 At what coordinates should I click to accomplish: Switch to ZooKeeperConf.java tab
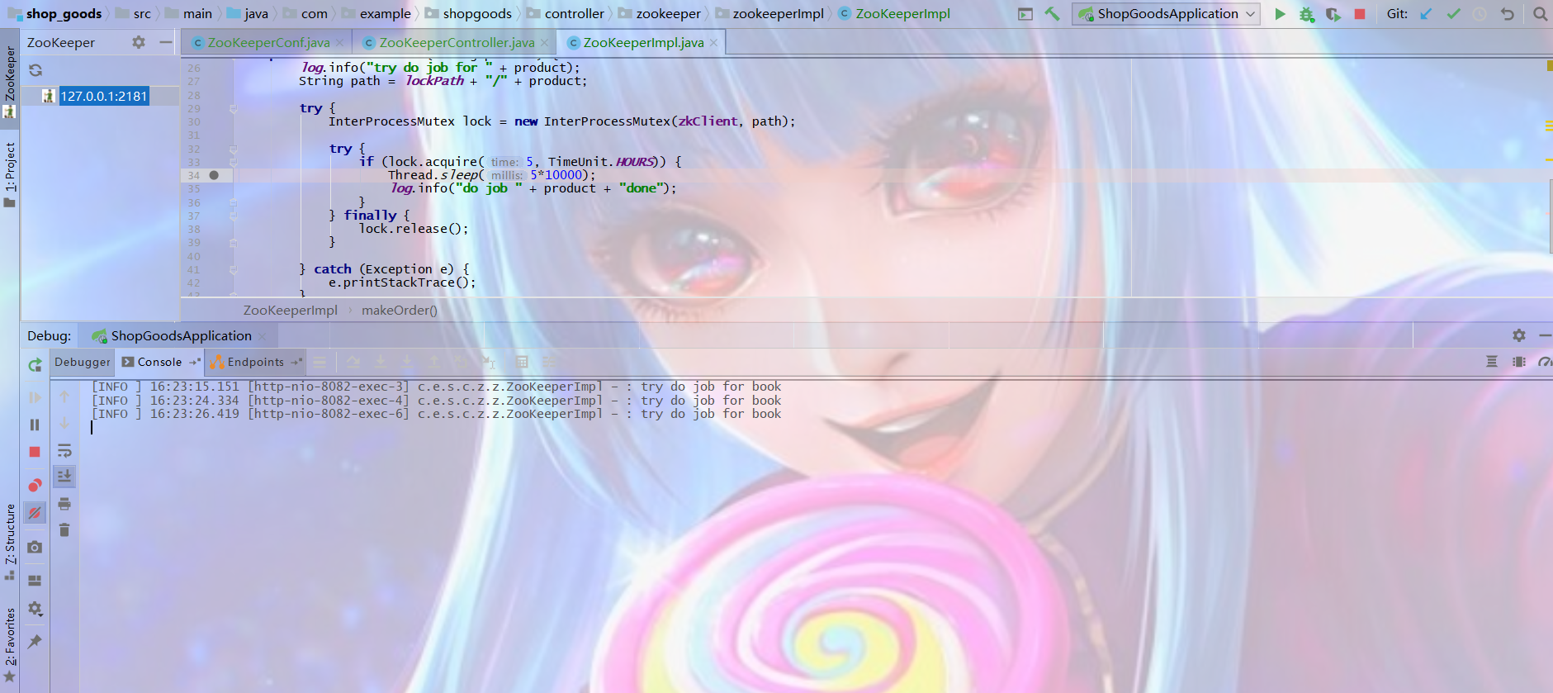(x=268, y=43)
